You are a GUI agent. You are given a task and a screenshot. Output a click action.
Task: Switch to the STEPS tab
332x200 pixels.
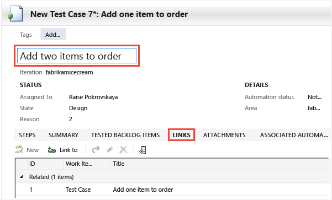pyautogui.click(x=27, y=135)
